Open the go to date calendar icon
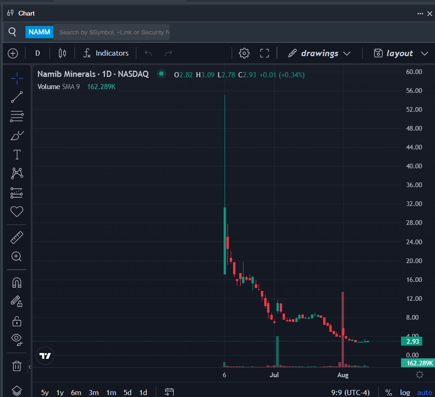Screen dimensions: 435x397 [x=169, y=392]
